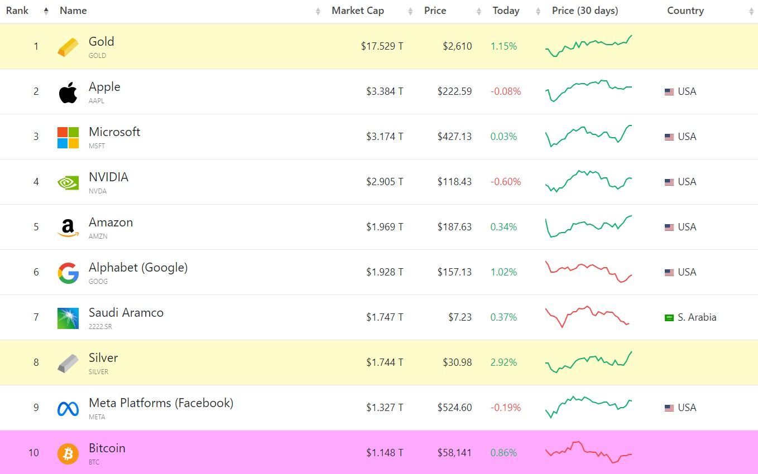Click the Saudi Aramco logo icon

coord(68,318)
